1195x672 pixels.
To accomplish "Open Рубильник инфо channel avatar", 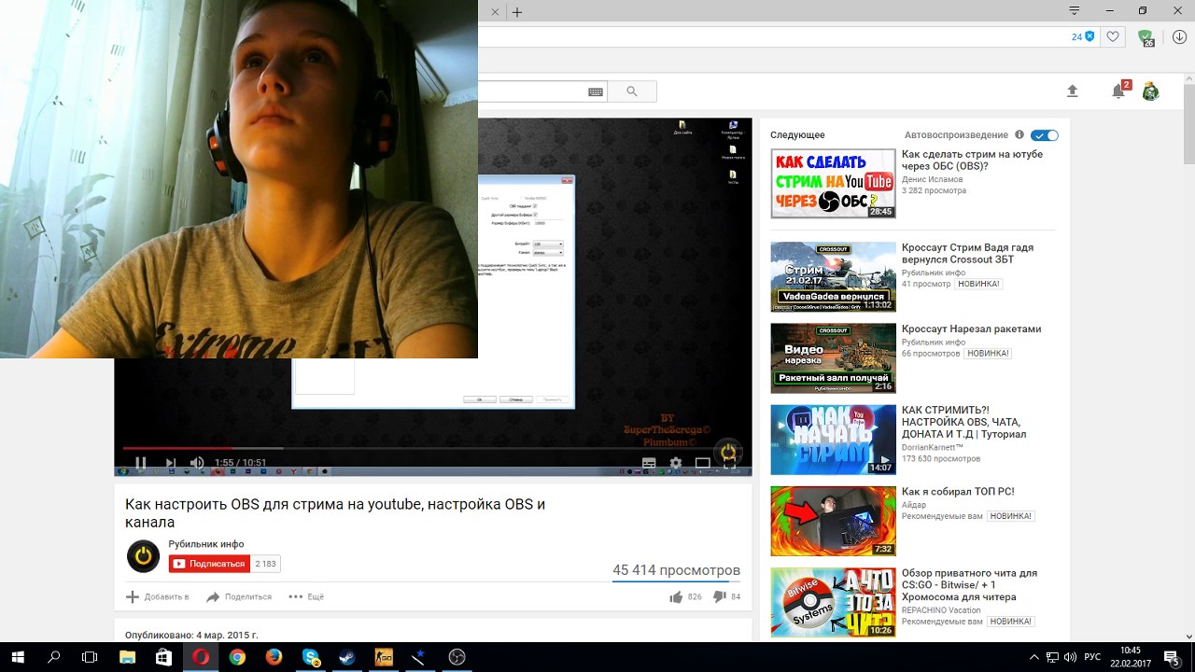I will tap(143, 556).
